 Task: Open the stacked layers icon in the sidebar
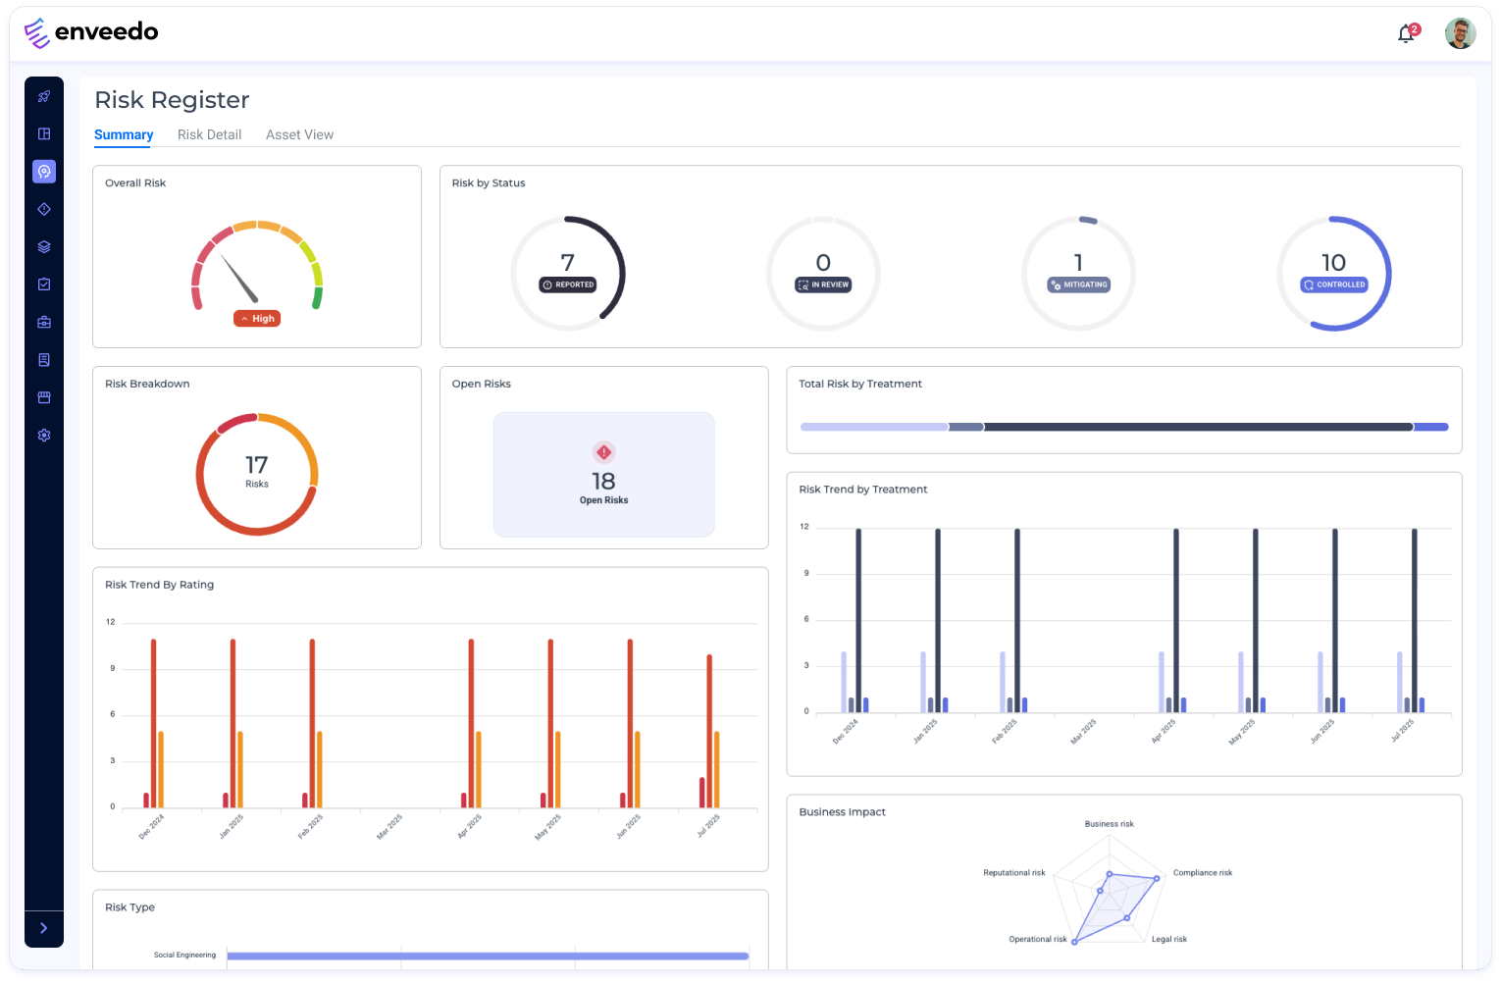[44, 247]
